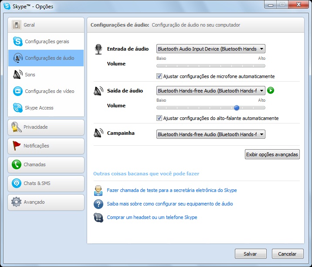Viewport: 312px width, 267px height.
Task: Click the speaker icon by Campainha
Action: (x=98, y=133)
